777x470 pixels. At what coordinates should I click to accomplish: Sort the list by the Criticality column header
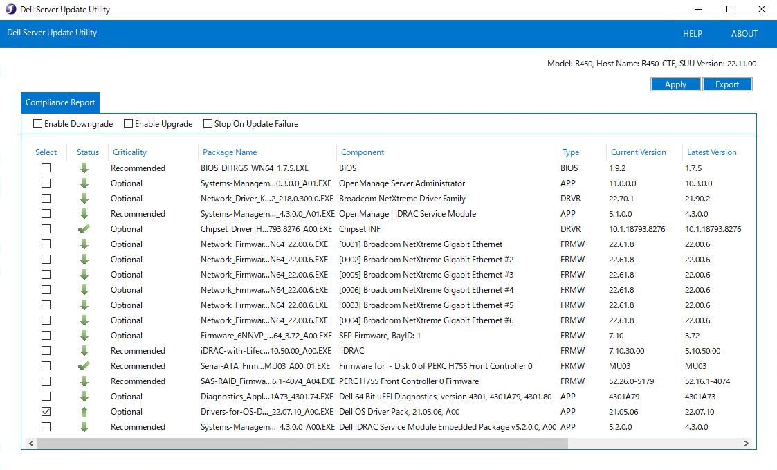tap(129, 152)
